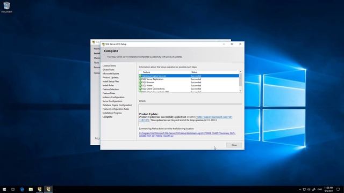Image resolution: width=344 pixels, height=193 pixels.
Task: Show hidden system tray icons chevron
Action: coord(300,189)
